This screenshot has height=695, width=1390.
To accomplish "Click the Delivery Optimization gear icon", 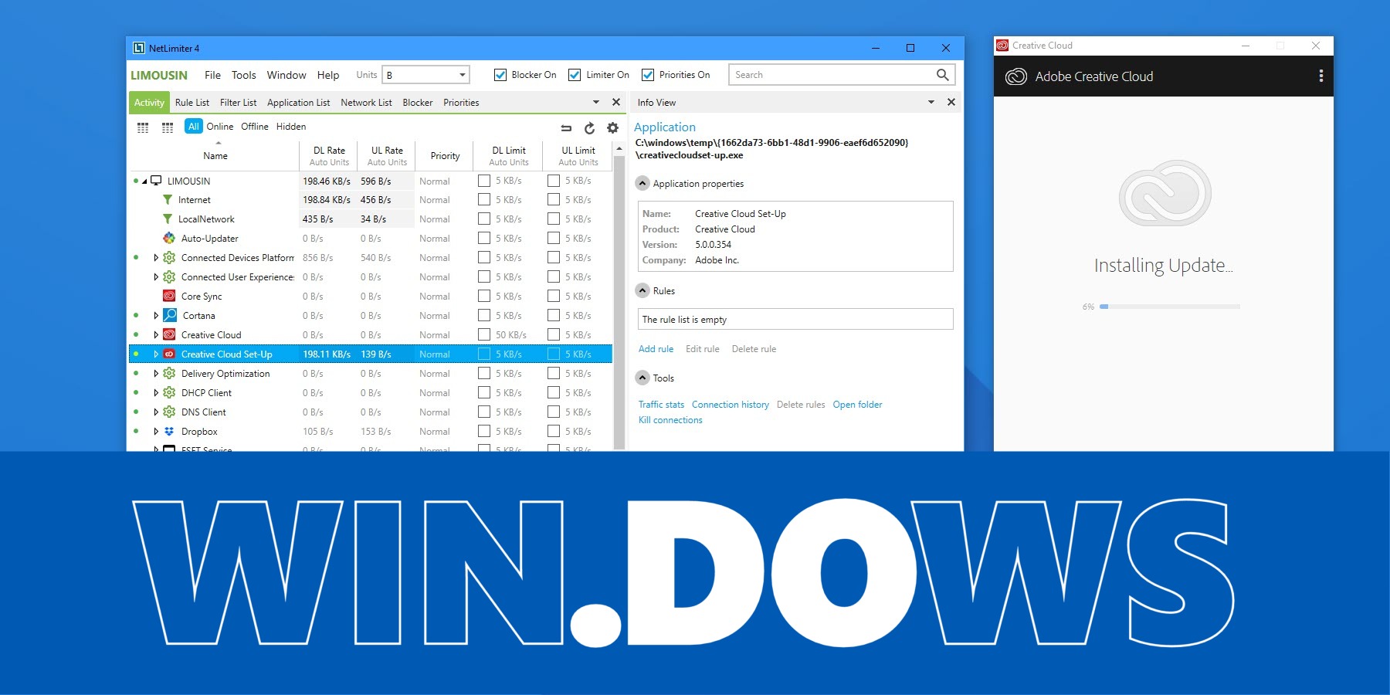I will click(x=169, y=374).
